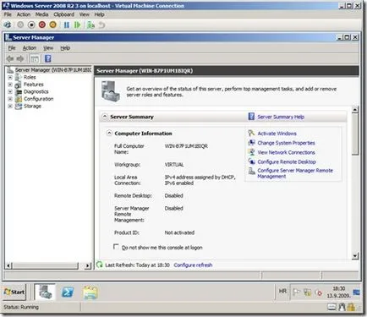Open File menu in Server Manager
Viewport: 367px width, 317px height.
pyautogui.click(x=12, y=48)
